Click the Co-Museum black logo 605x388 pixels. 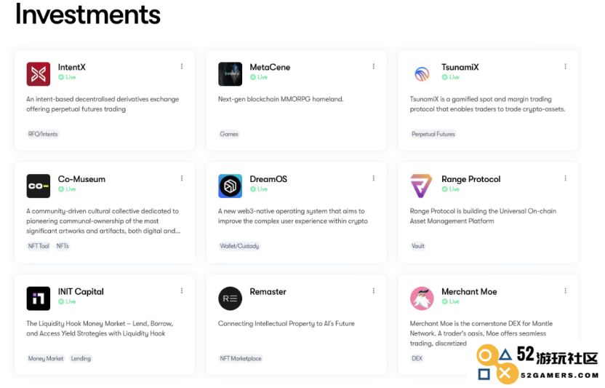tap(39, 186)
